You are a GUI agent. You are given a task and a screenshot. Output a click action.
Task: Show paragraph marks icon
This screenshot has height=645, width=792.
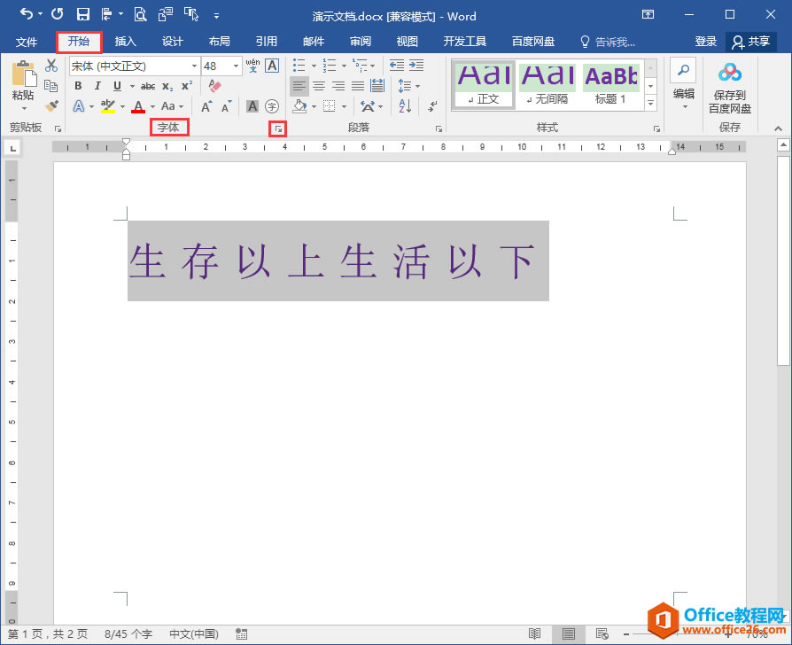[433, 106]
